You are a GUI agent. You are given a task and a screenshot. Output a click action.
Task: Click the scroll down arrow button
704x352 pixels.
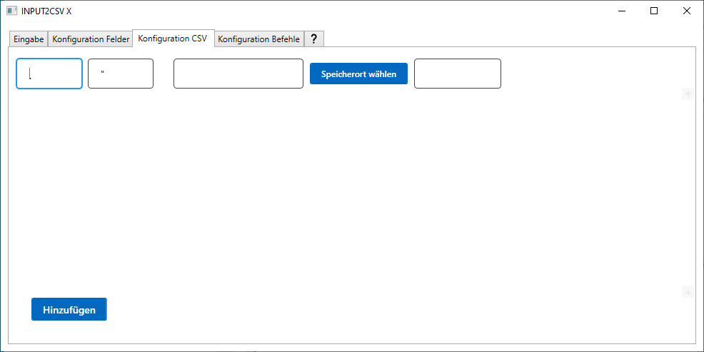tap(688, 291)
